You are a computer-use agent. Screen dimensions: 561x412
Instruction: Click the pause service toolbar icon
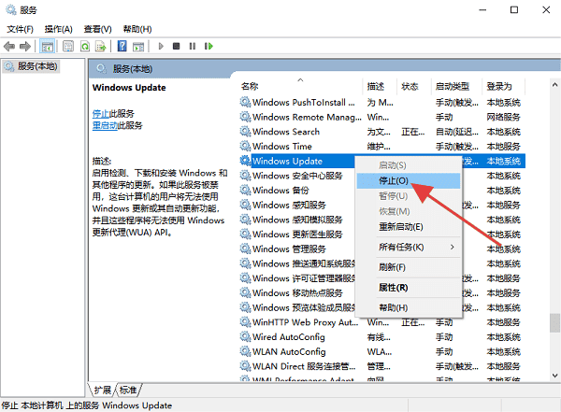click(x=191, y=46)
